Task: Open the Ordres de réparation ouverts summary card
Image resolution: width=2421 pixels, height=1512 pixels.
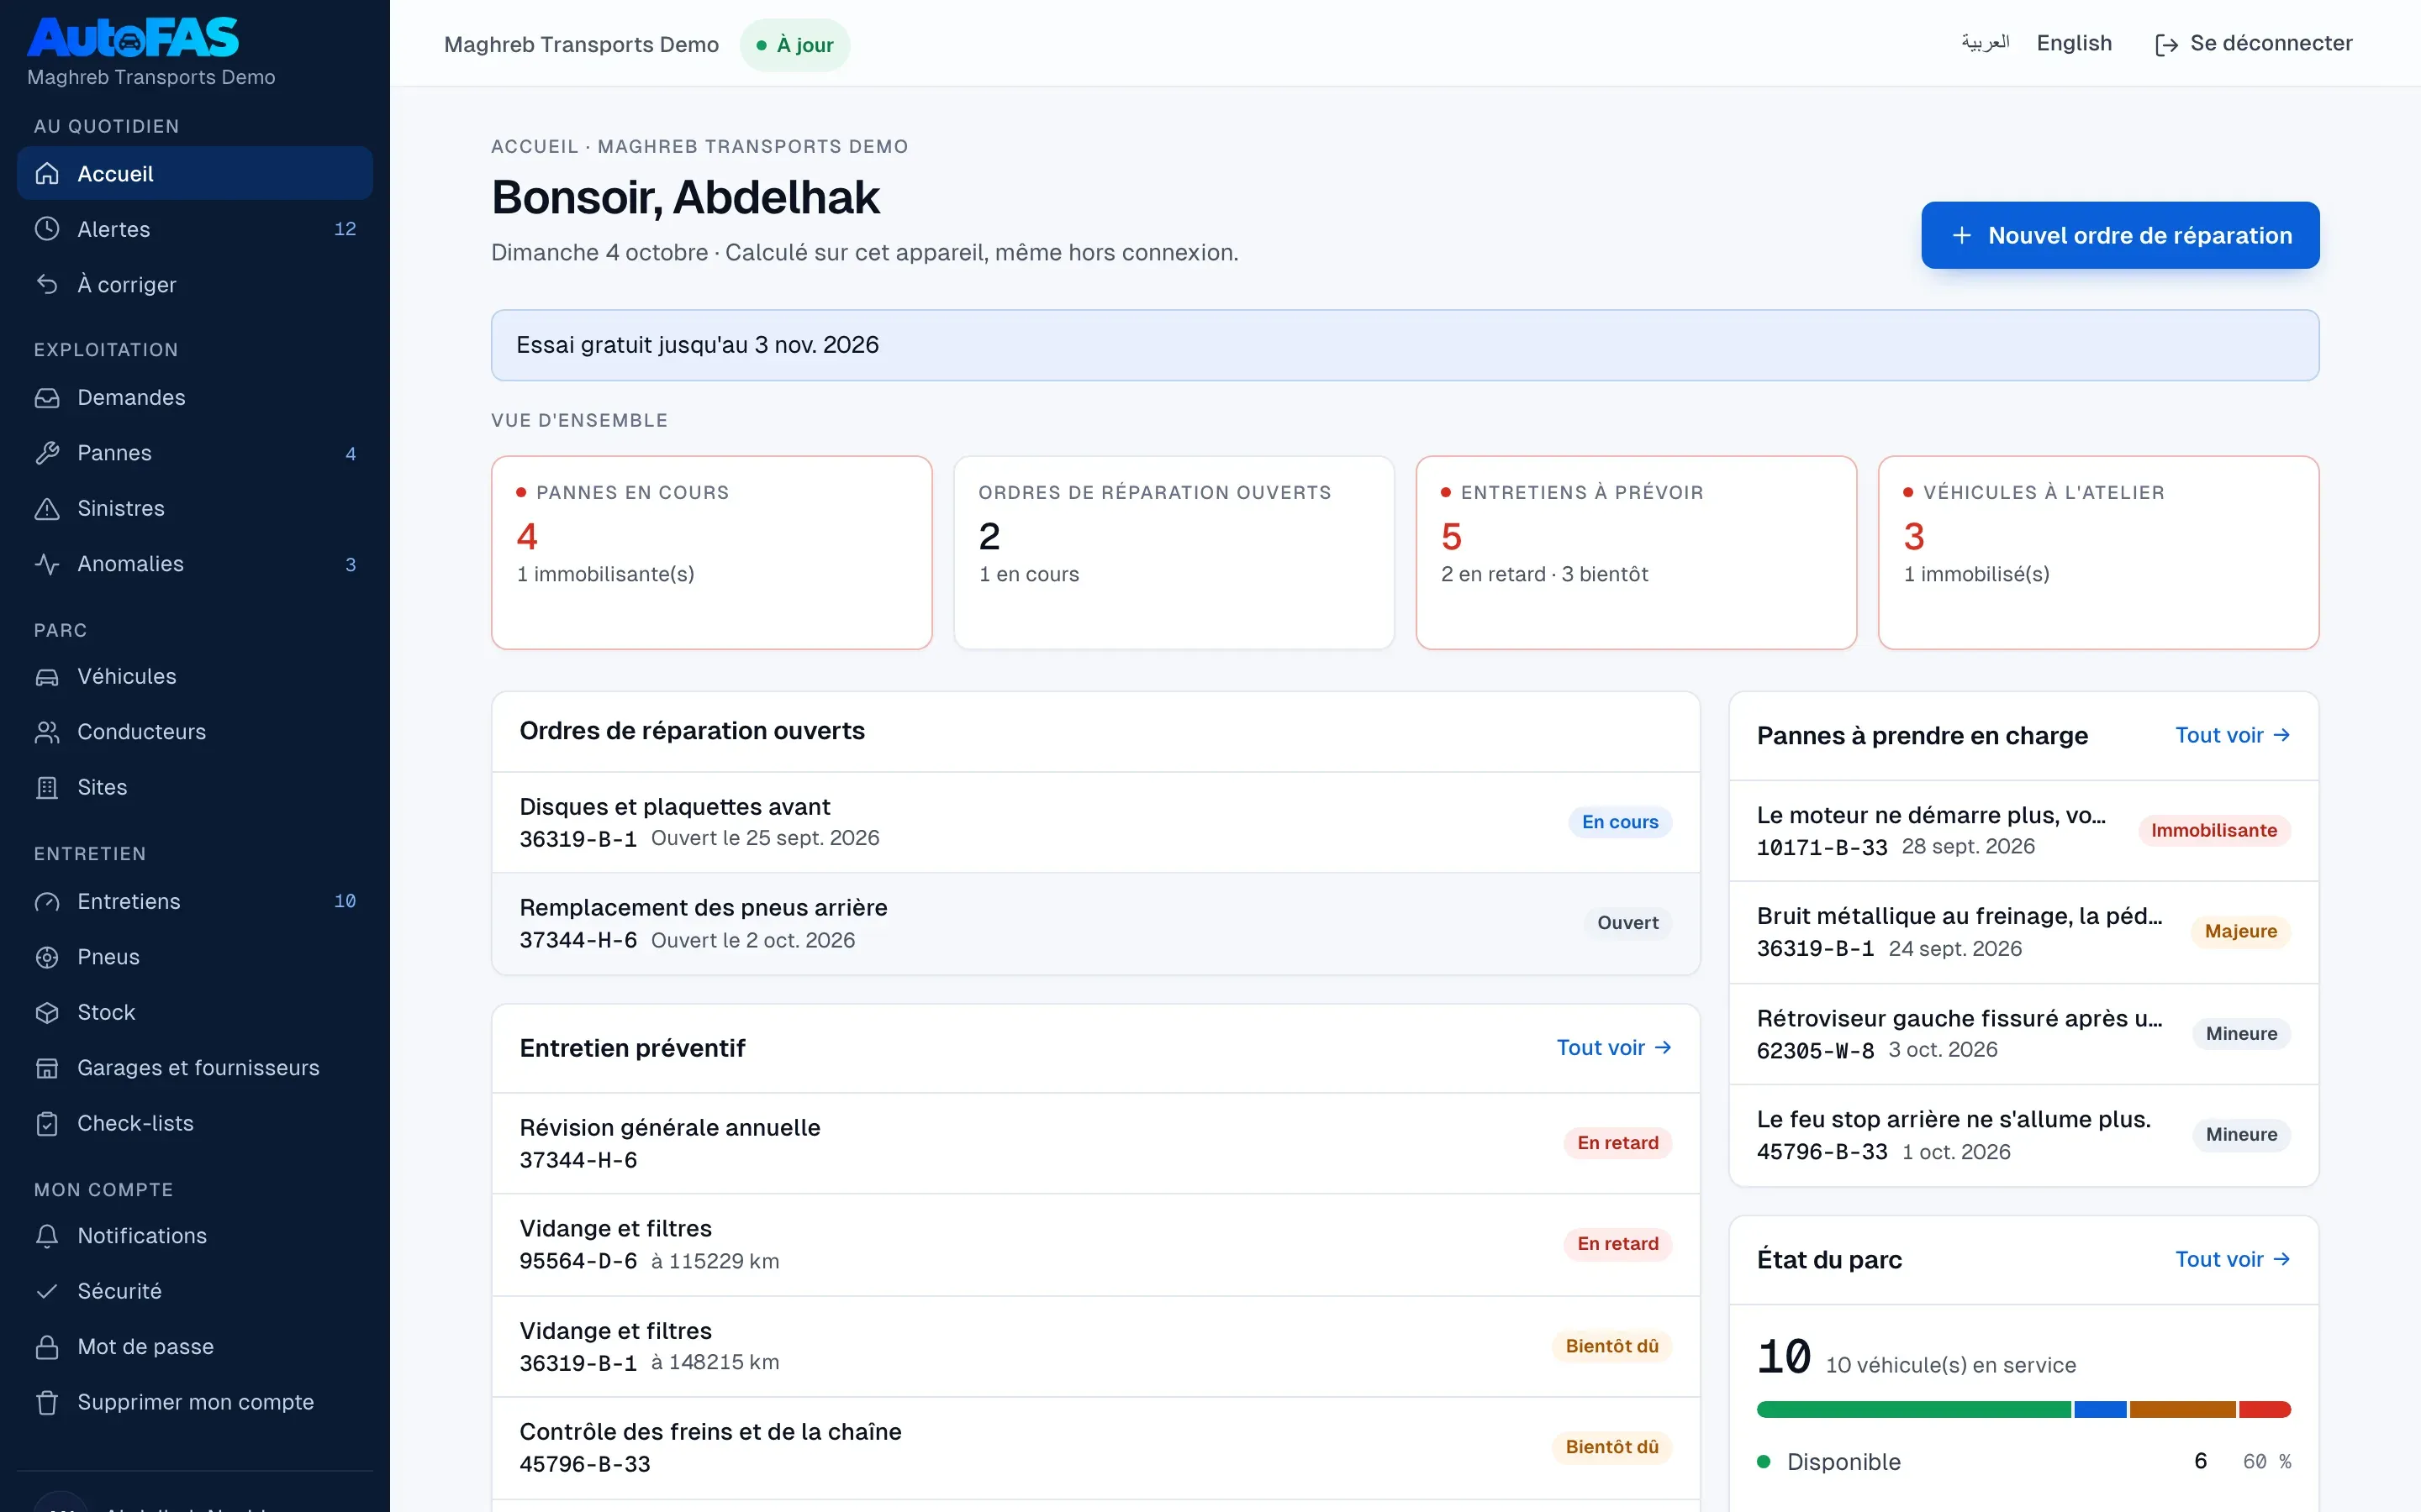Action: [1174, 552]
